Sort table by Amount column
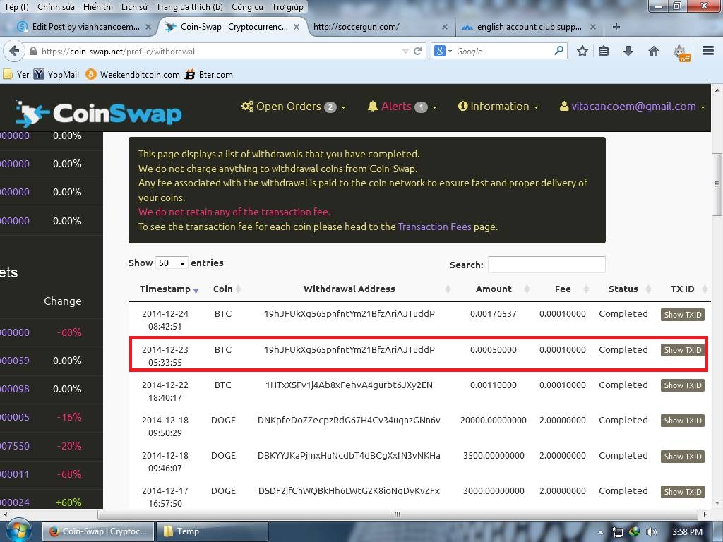This screenshot has height=542, width=723. 494,289
